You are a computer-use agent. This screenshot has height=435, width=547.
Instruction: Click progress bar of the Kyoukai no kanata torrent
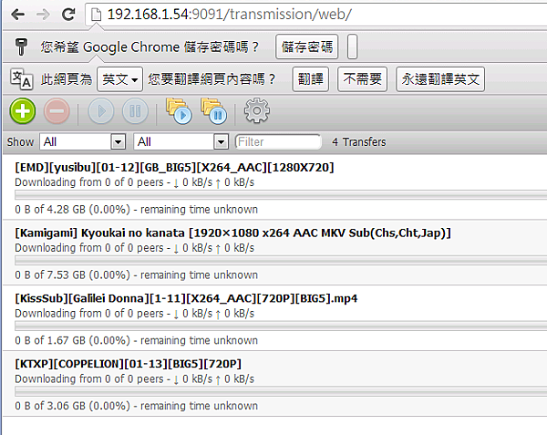pyautogui.click(x=281, y=260)
